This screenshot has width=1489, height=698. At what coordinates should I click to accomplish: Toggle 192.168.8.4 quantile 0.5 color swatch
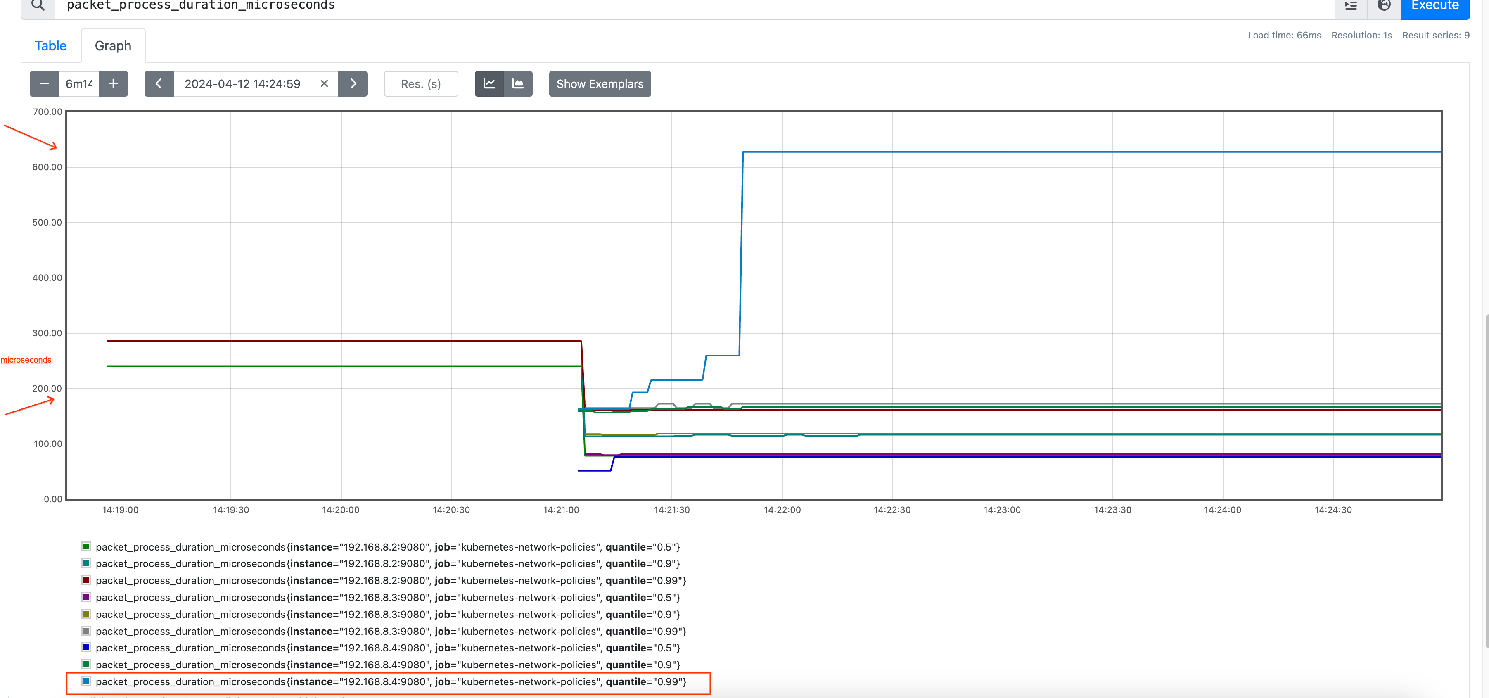tap(86, 647)
